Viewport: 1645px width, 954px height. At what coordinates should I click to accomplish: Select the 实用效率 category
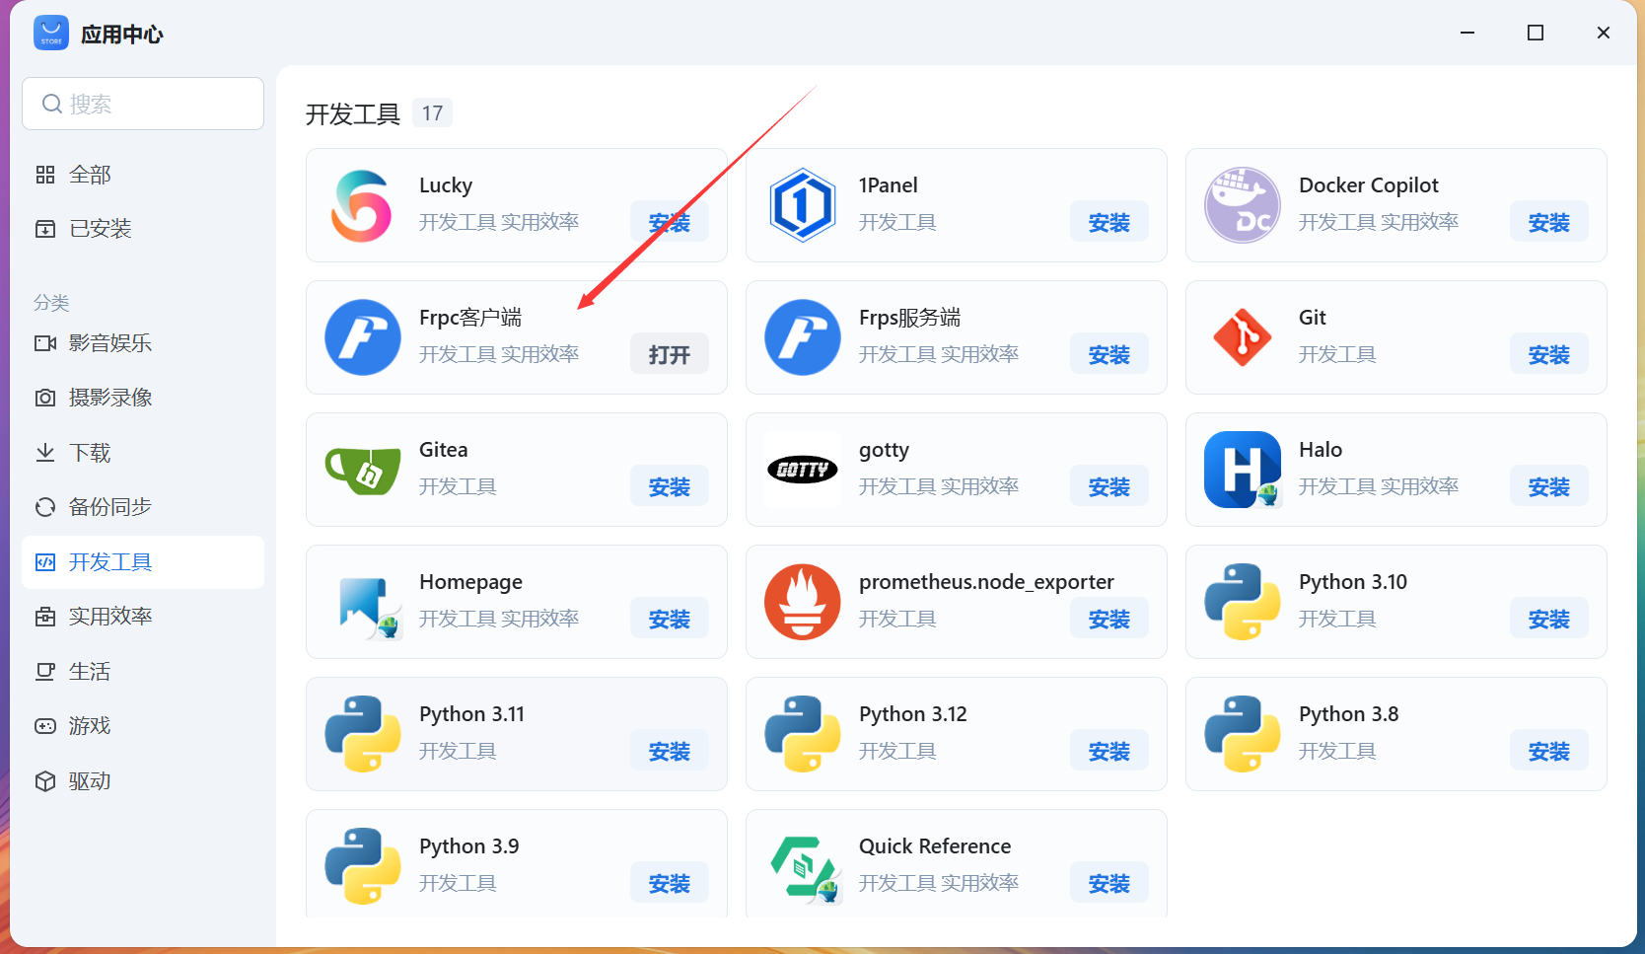pos(143,617)
